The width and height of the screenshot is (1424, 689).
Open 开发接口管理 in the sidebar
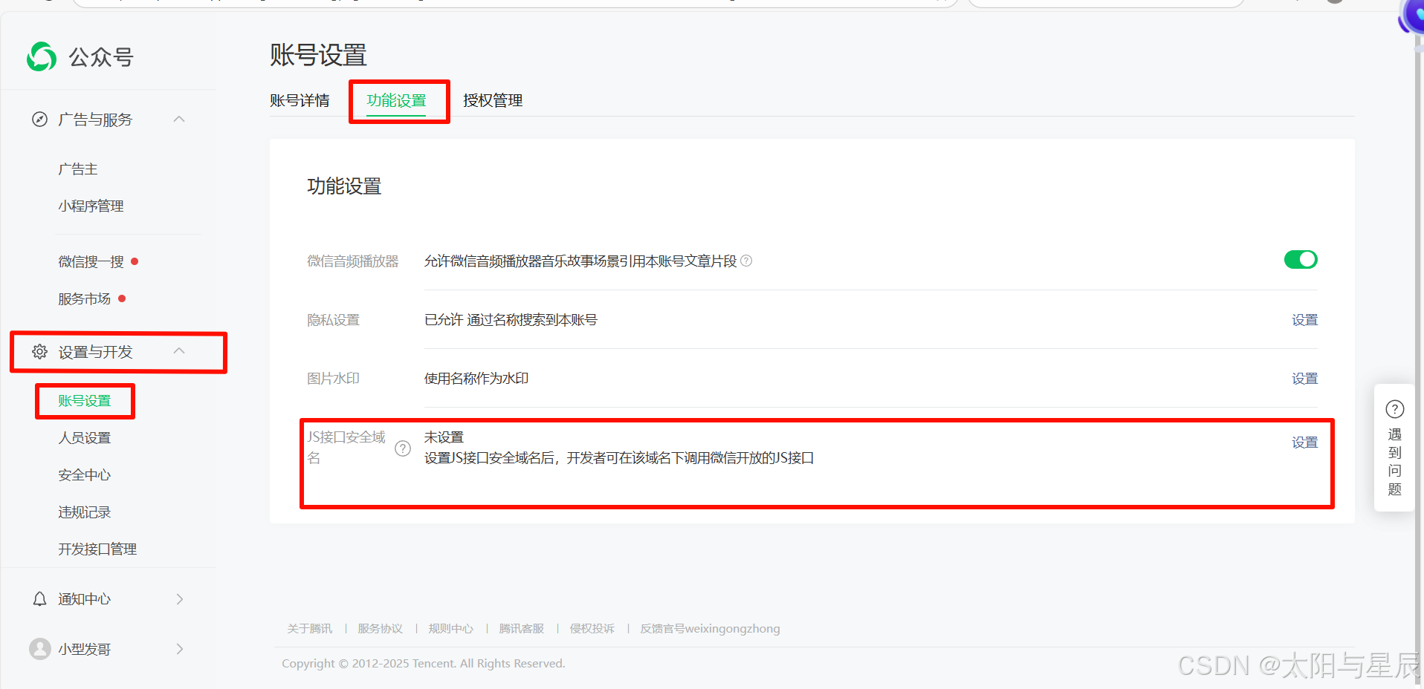pyautogui.click(x=97, y=549)
